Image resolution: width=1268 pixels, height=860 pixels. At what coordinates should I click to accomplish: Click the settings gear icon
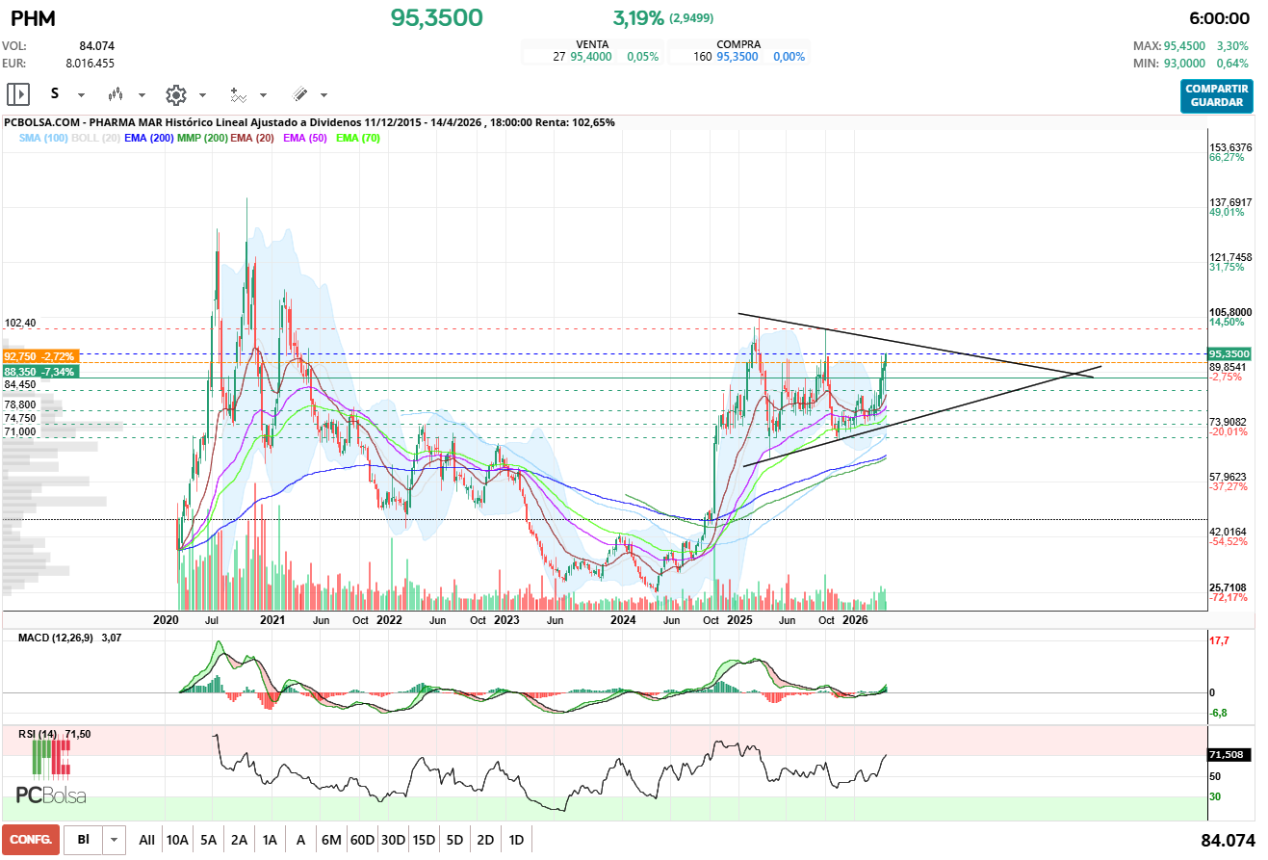coord(175,94)
